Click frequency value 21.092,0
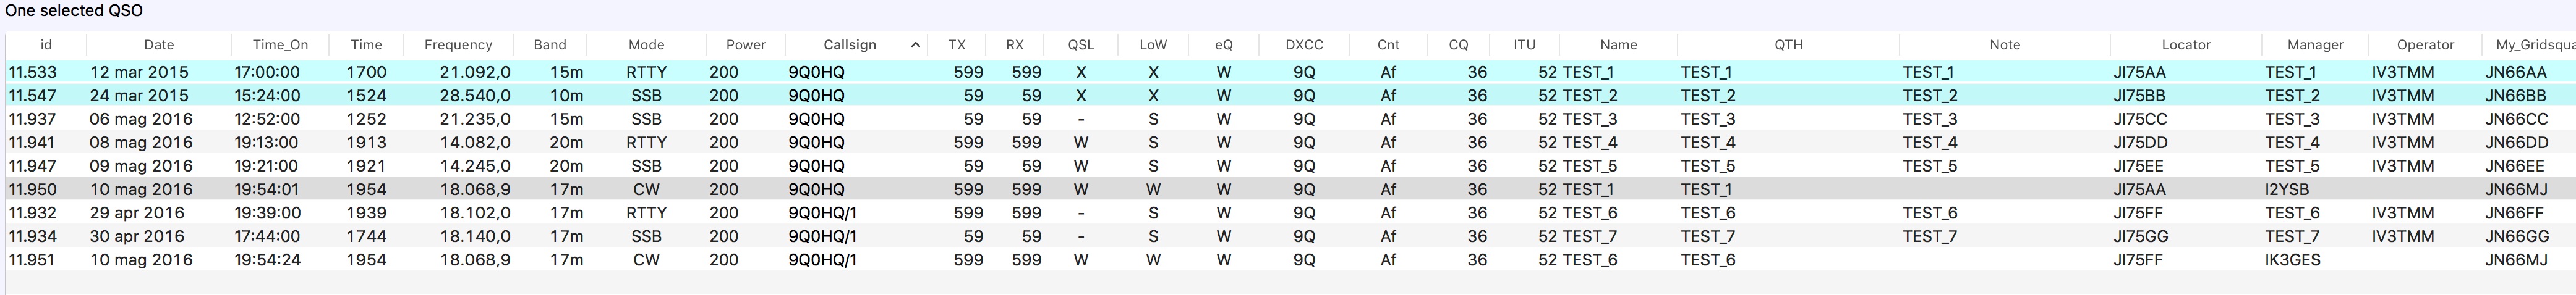Screen dimensions: 2576x295 coord(475,72)
